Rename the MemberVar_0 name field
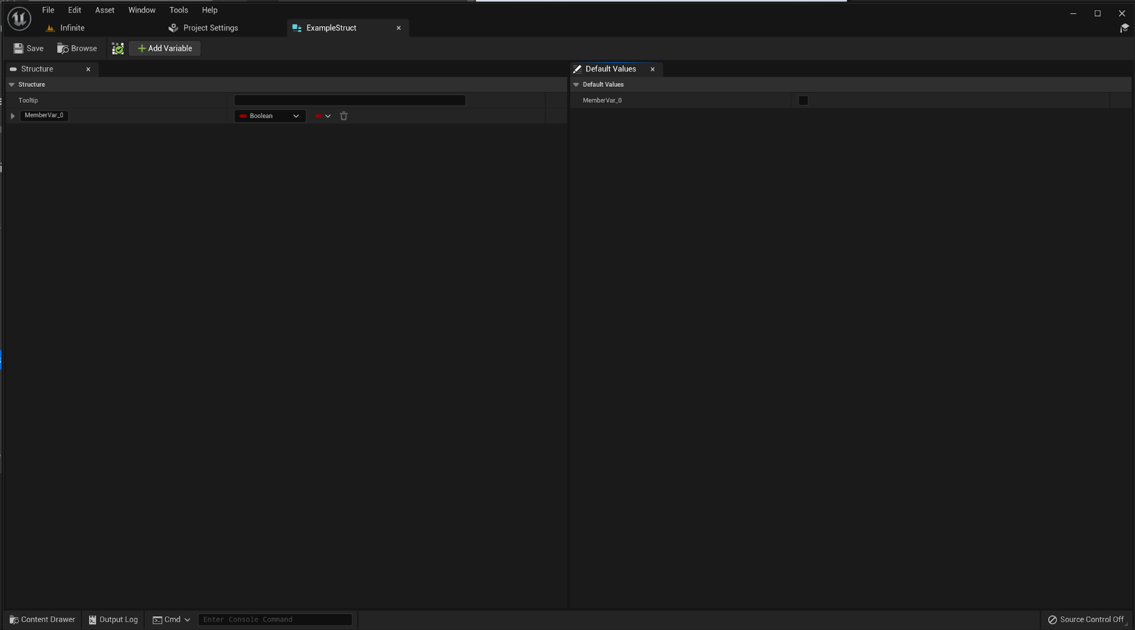 (x=44, y=115)
